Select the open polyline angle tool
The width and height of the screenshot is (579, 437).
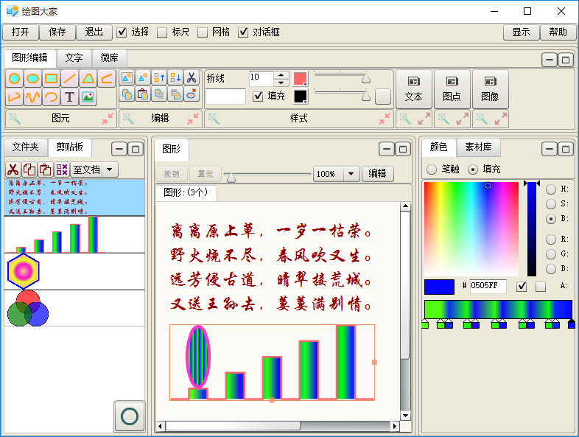click(106, 78)
